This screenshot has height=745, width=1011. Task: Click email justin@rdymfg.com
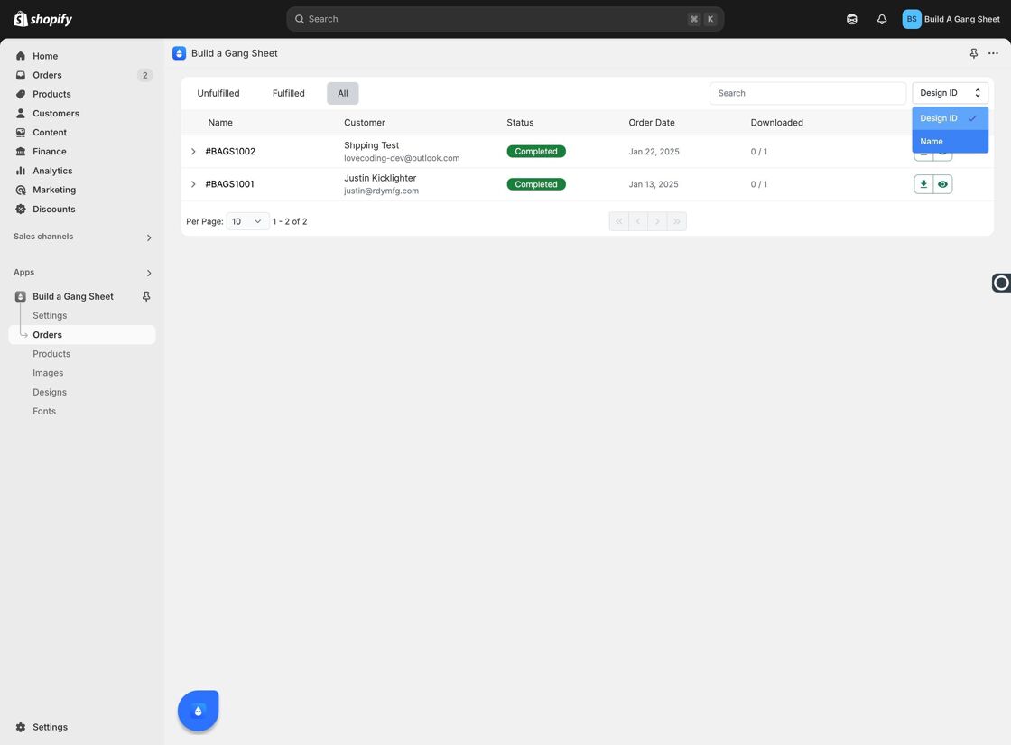pos(381,191)
